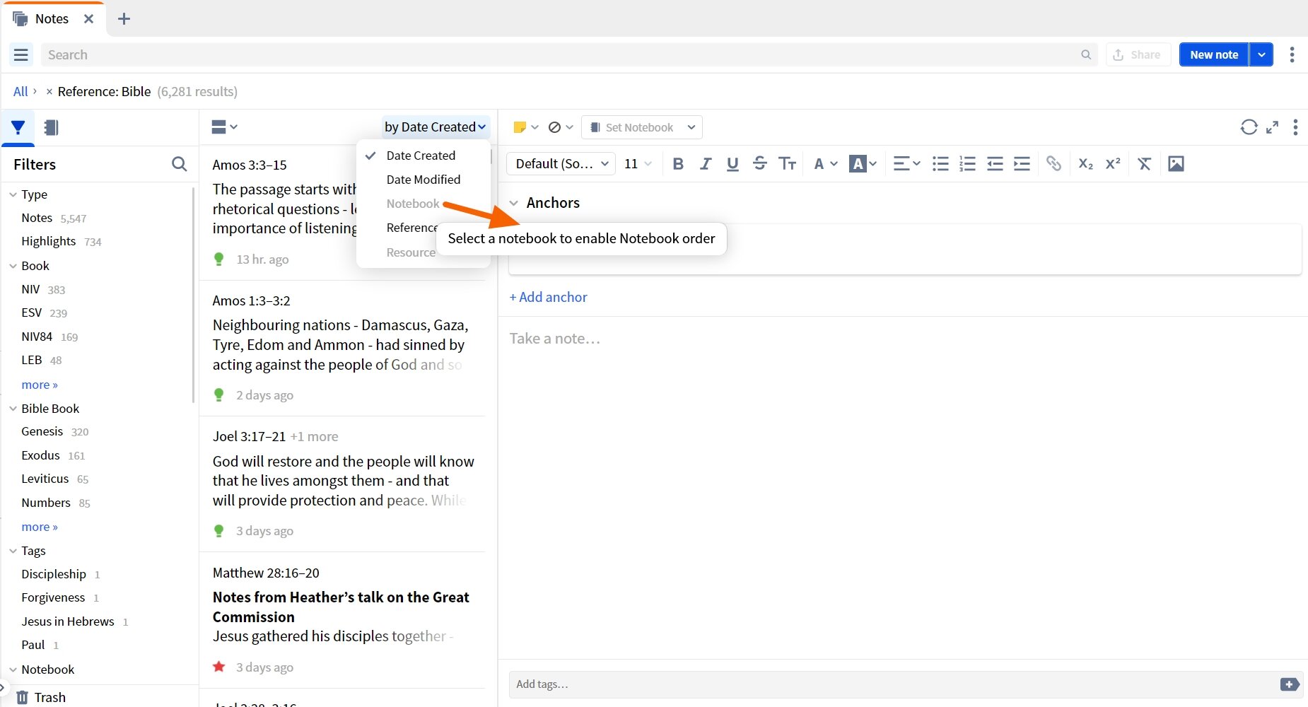Open the indicator style dropdown
The height and width of the screenshot is (707, 1308).
coord(561,127)
